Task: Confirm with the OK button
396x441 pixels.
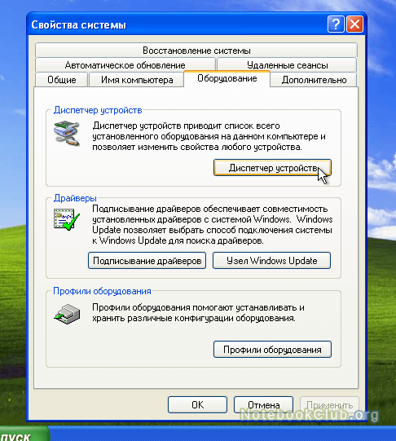Action: tap(197, 404)
